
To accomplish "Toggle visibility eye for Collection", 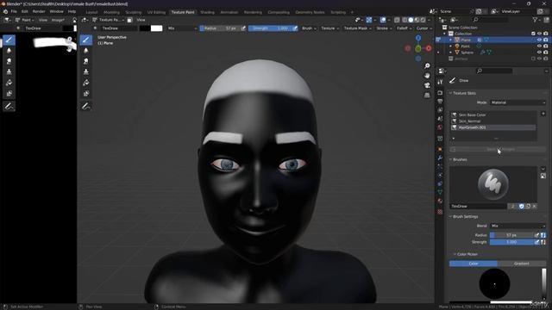I will point(539,34).
